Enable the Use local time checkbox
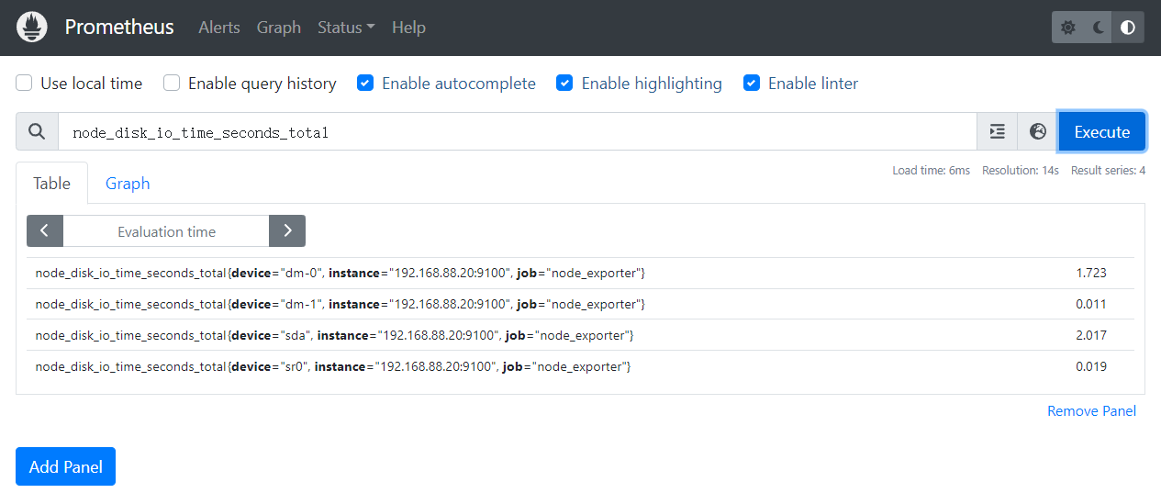Viewport: 1161px width, 493px height. [25, 84]
